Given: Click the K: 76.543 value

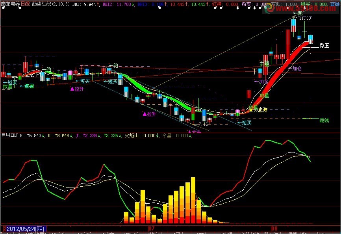Looking at the screenshot, I should point(32,136).
